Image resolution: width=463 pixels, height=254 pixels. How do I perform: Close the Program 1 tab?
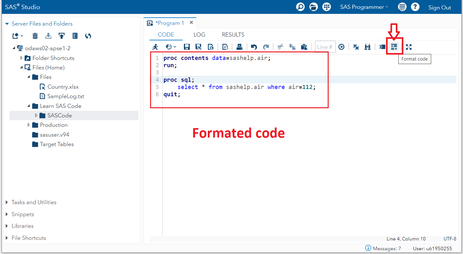pyautogui.click(x=191, y=23)
